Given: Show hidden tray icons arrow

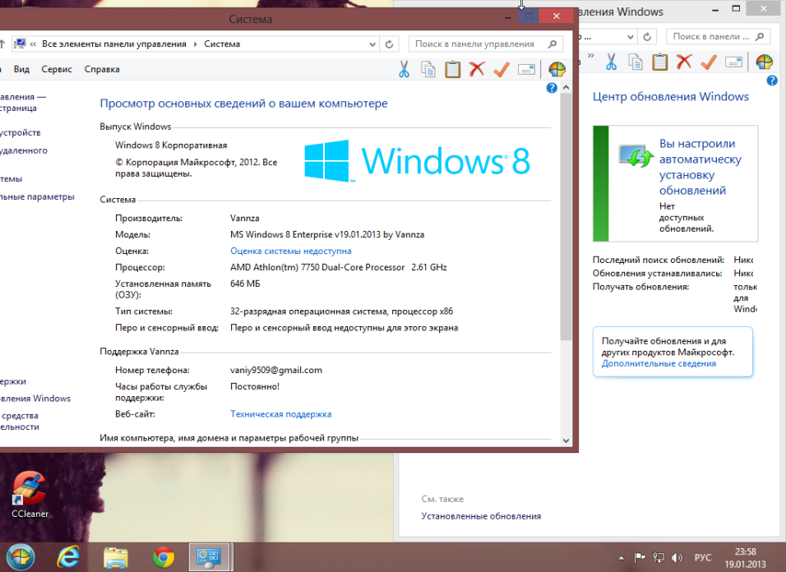Looking at the screenshot, I should [x=622, y=557].
